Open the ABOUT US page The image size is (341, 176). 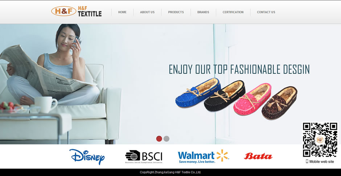147,12
